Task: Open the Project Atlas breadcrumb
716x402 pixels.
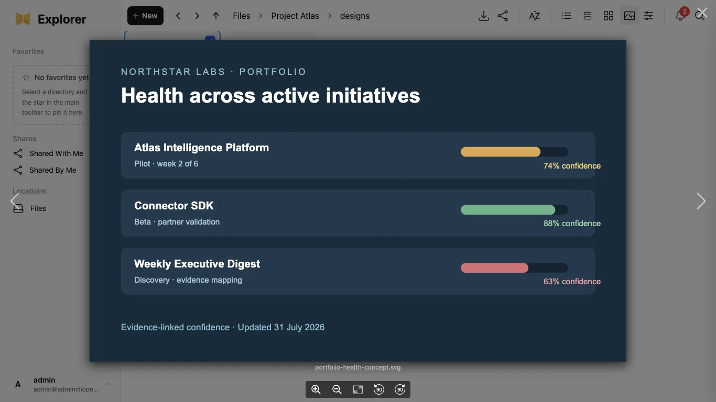Action: (x=295, y=16)
